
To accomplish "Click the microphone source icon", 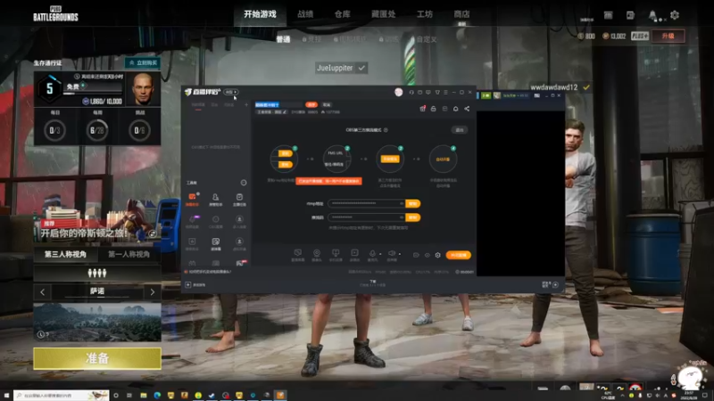I will tap(372, 254).
